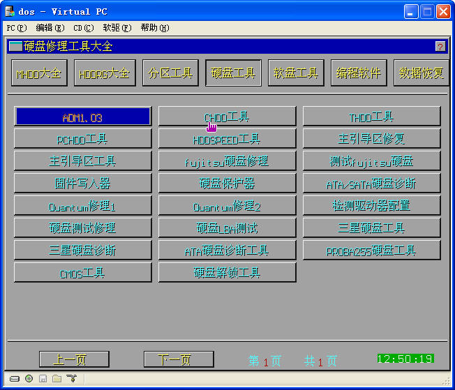The image size is (455, 390).
Task: Launch THDD工具
Action: tap(372, 117)
